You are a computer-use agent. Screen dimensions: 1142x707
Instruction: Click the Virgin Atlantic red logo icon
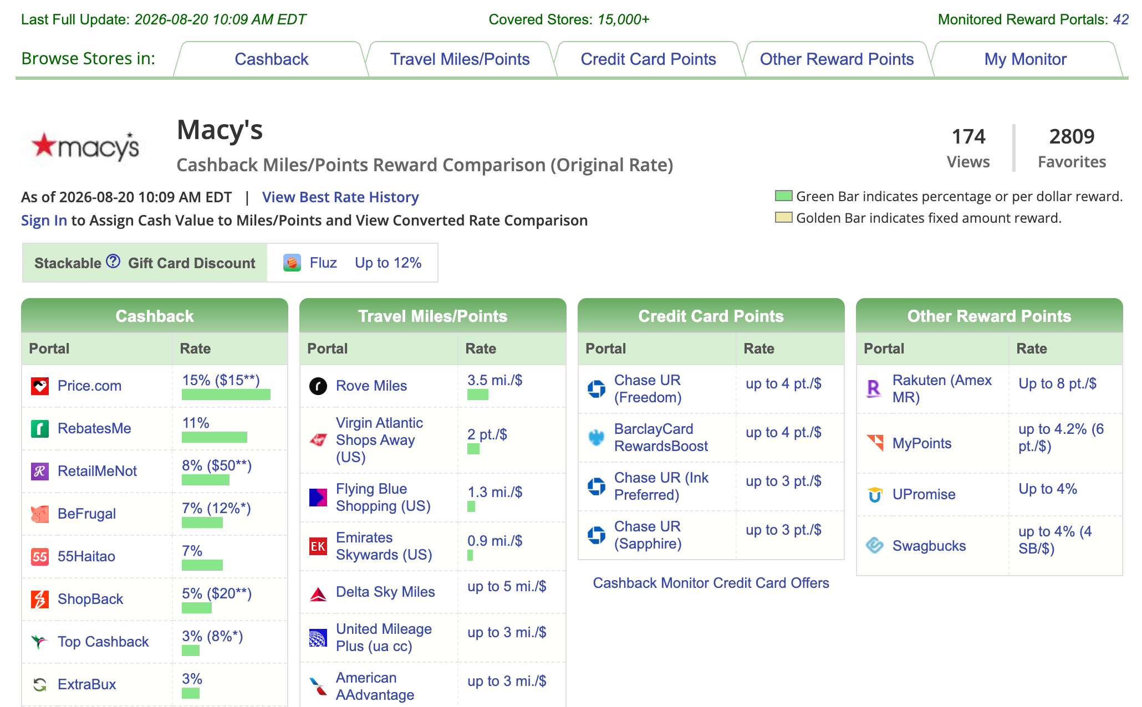coord(318,440)
